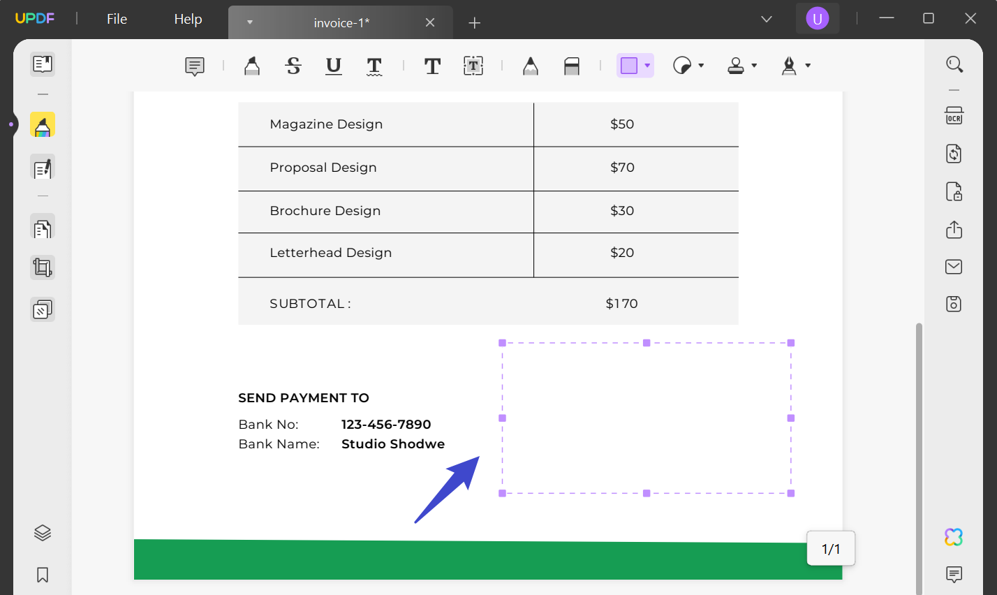The height and width of the screenshot is (595, 997).
Task: Open the Crop Pages tool
Action: [42, 267]
